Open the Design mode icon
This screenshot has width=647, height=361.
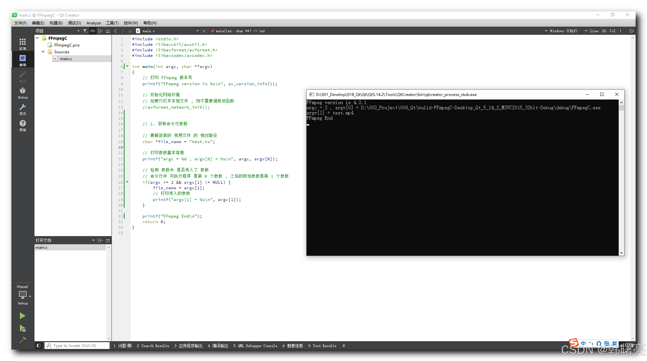[22, 76]
